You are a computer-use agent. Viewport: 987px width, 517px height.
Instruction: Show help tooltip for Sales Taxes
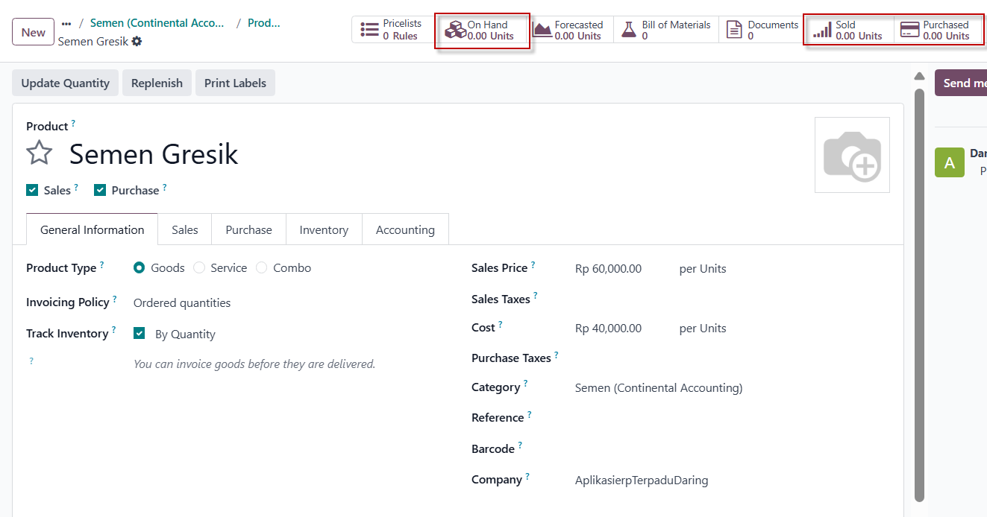[x=535, y=296]
